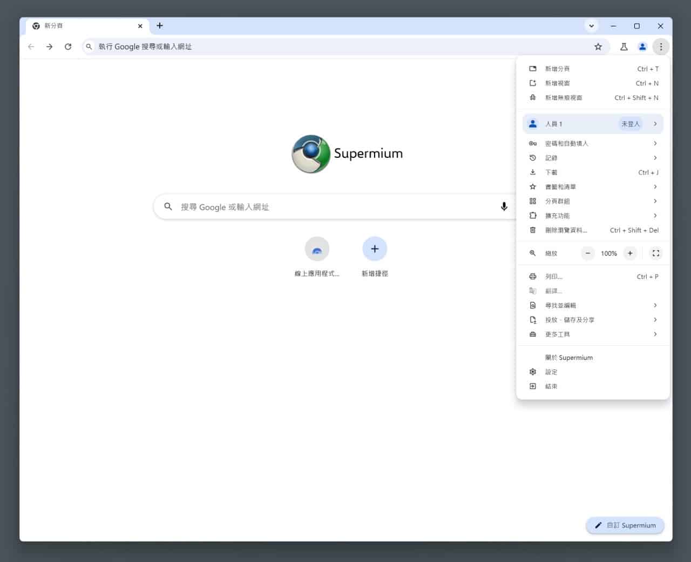Click the three-dot menu button

[x=661, y=47]
